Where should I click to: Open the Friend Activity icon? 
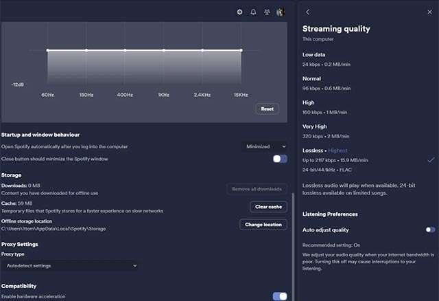tap(266, 12)
